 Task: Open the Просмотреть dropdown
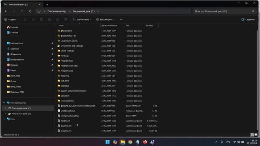(106, 19)
